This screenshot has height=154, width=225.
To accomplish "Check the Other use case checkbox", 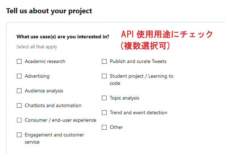I will pos(104,127).
